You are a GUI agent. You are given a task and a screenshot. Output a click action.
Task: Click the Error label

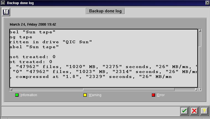click(x=161, y=95)
